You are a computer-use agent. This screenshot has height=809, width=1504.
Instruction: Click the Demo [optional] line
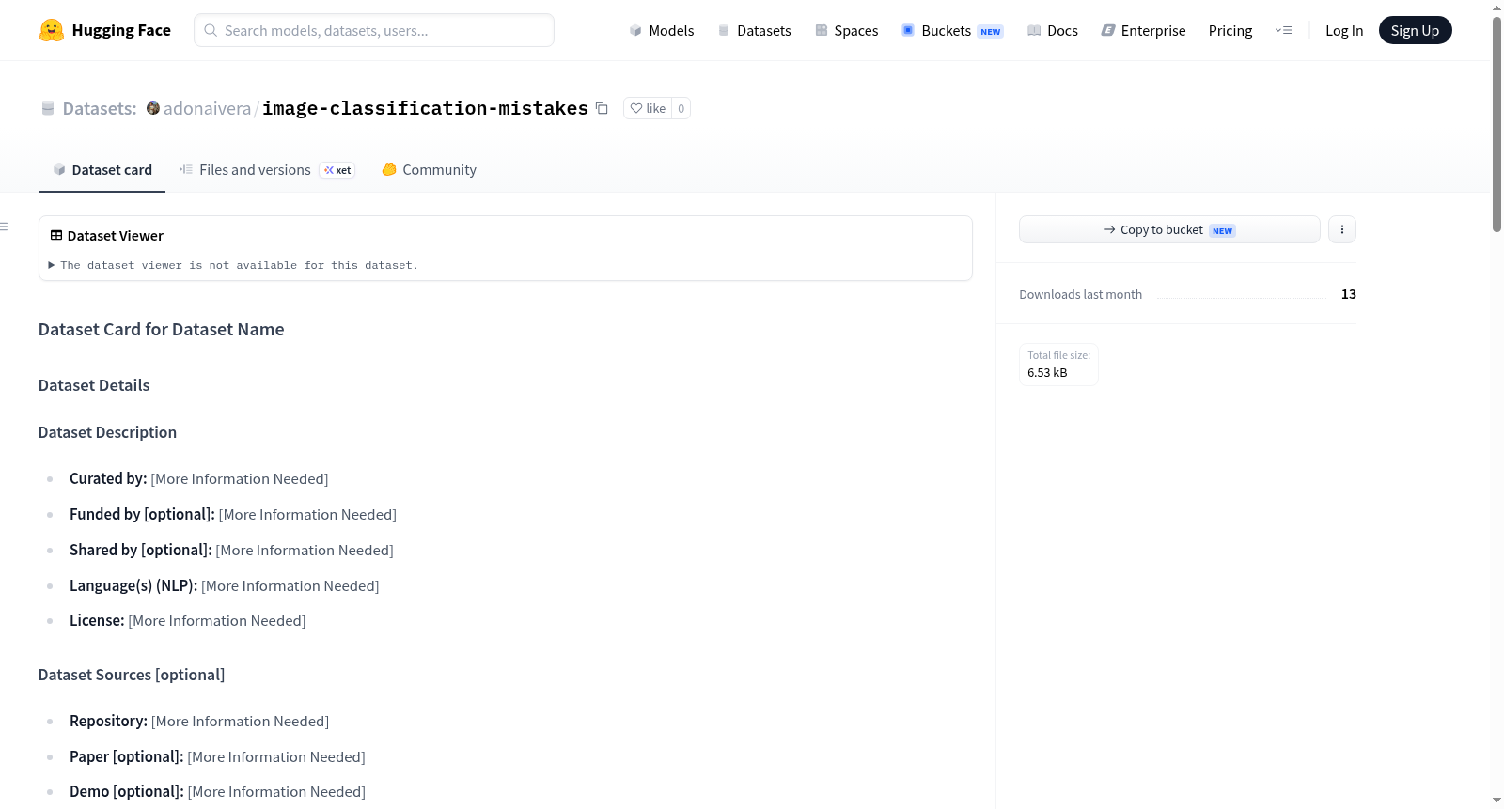point(218,791)
